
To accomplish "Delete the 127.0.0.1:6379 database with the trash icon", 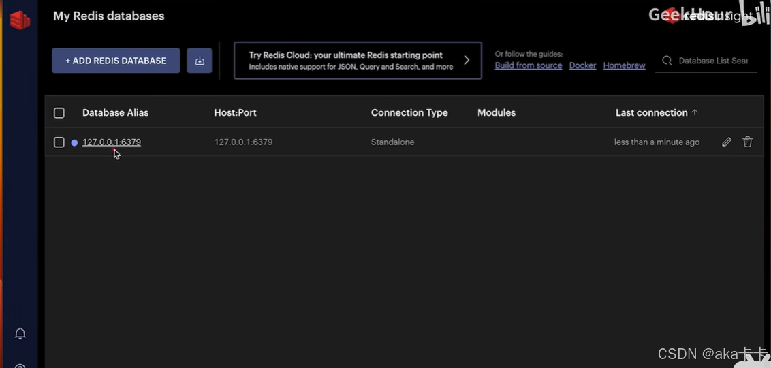I will tap(747, 142).
